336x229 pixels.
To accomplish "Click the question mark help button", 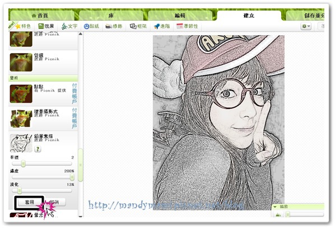I will [x=38, y=149].
